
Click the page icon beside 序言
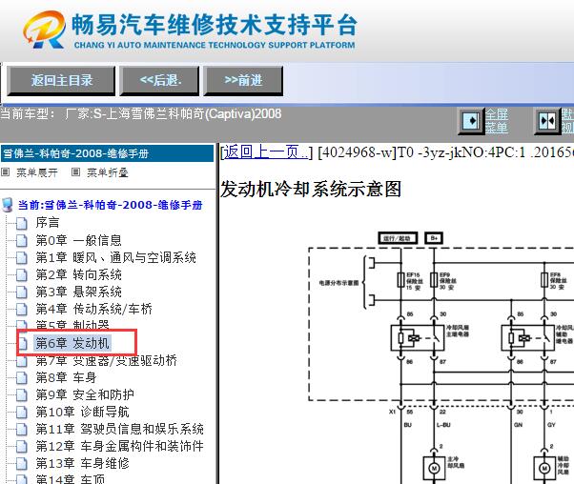click(x=22, y=223)
